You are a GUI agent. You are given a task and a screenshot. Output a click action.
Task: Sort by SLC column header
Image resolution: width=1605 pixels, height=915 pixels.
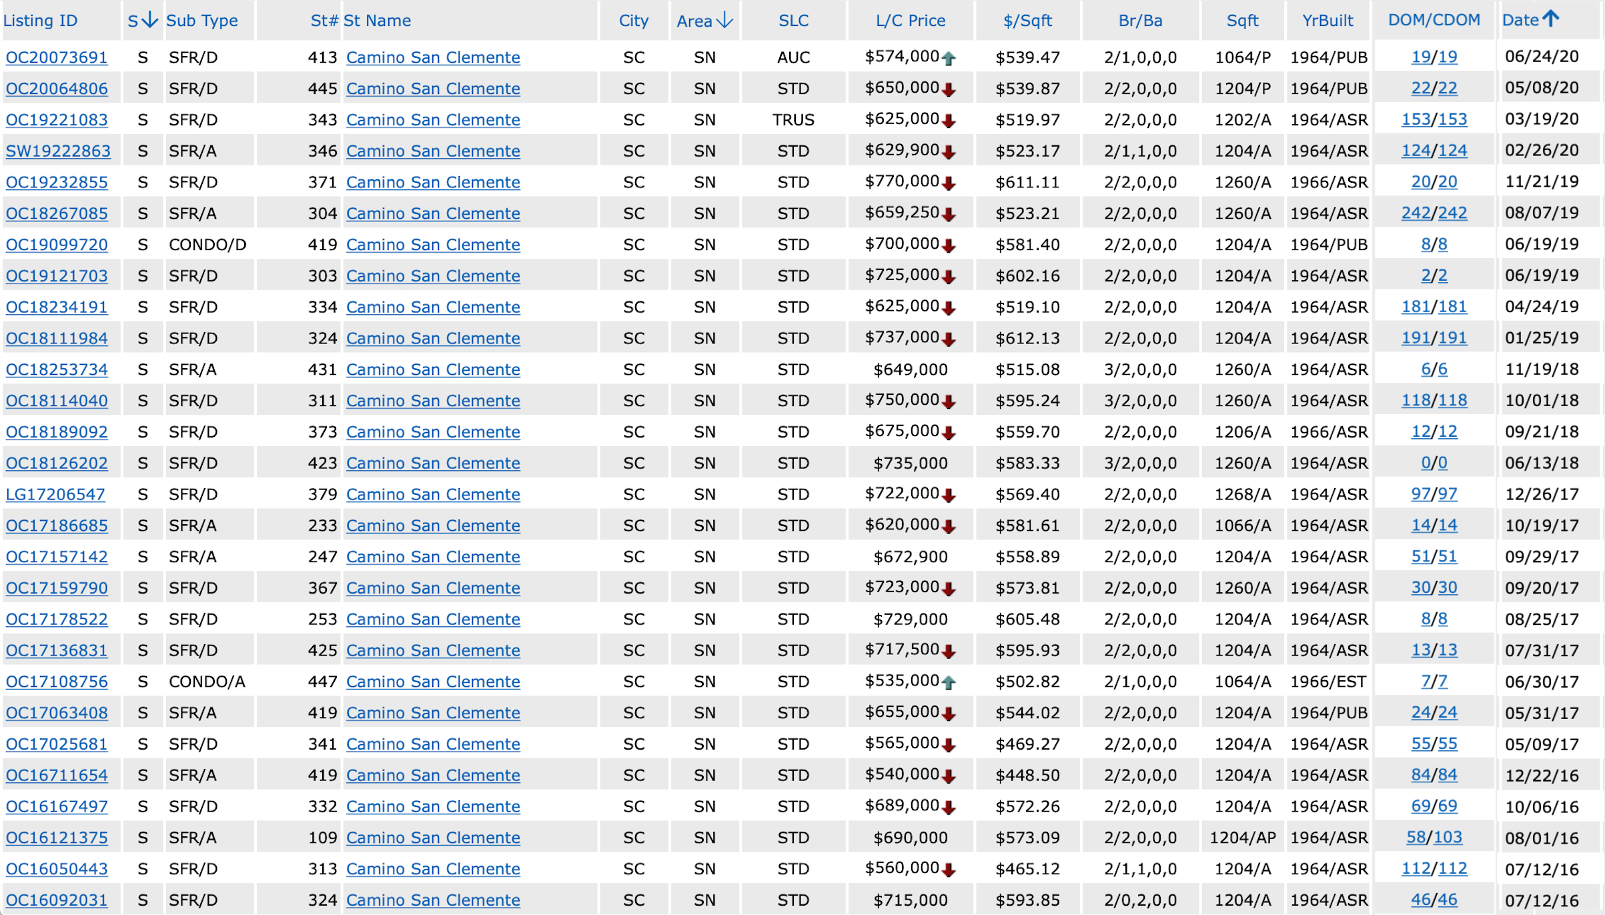(x=793, y=21)
